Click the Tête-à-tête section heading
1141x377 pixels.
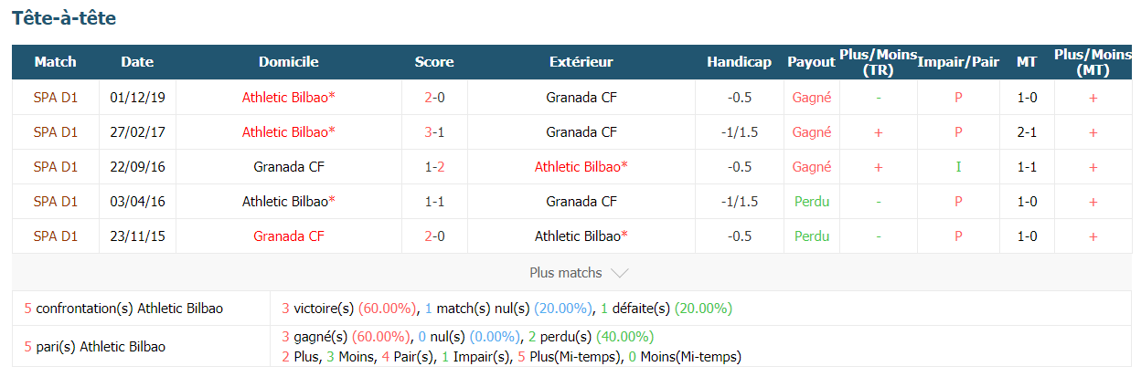[x=64, y=18]
